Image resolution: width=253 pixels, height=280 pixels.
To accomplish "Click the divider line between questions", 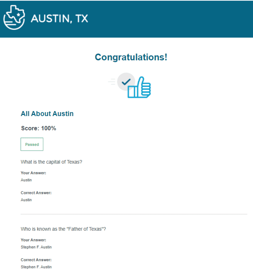I will coord(134,214).
